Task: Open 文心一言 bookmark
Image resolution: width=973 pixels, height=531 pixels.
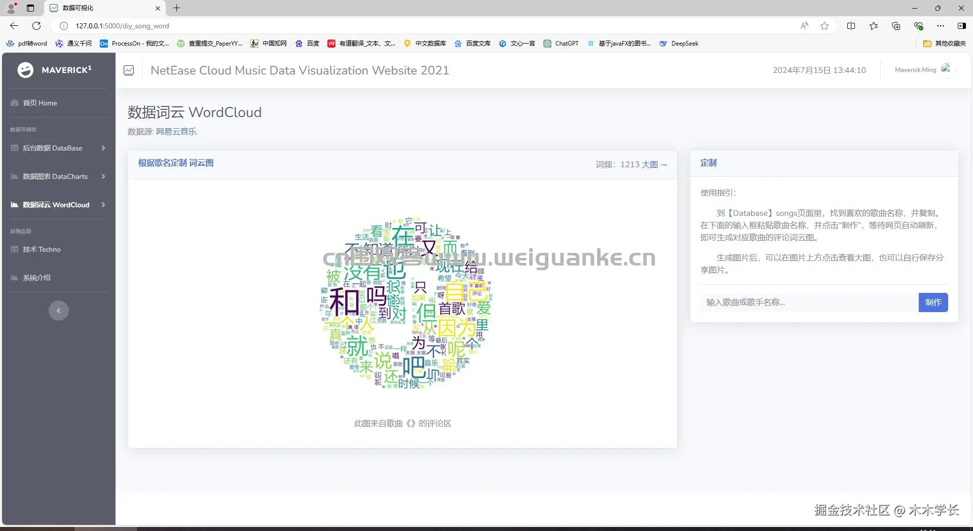Action: (517, 44)
